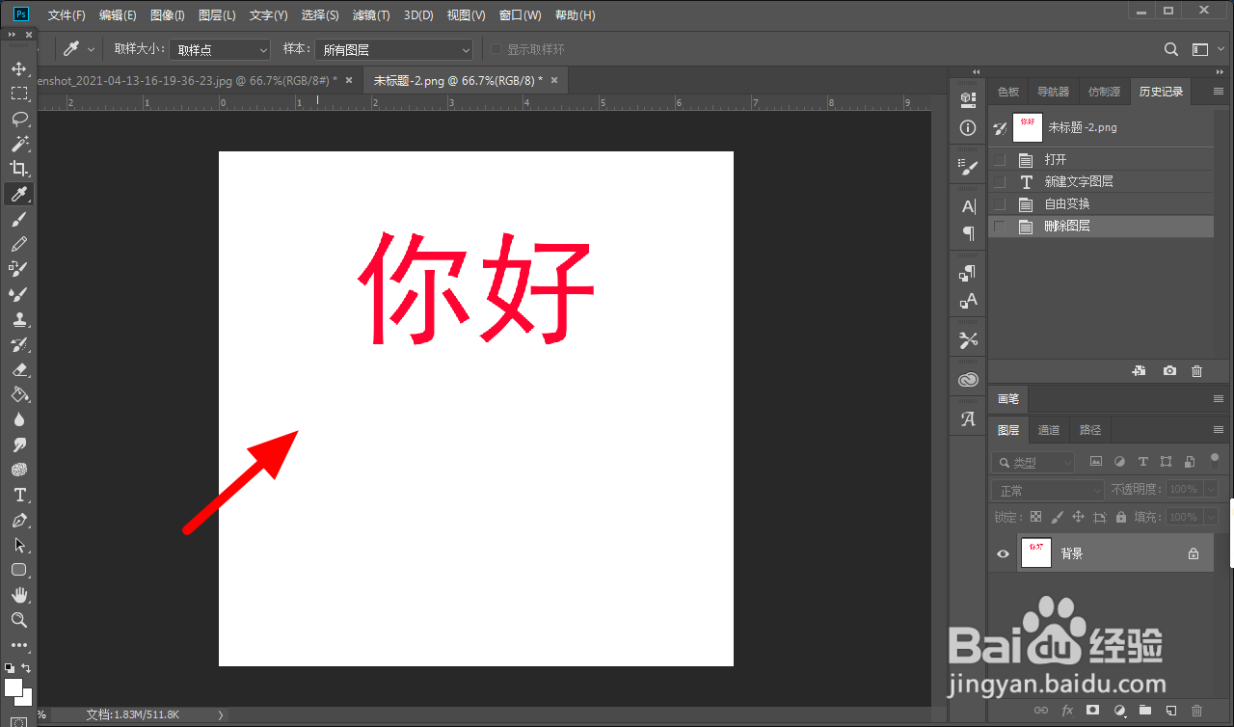Image resolution: width=1234 pixels, height=727 pixels.
Task: Select the Horizontal Type tool
Action: point(19,495)
